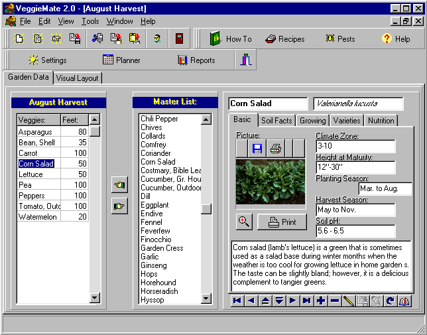The height and width of the screenshot is (335, 427).
Task: Select Eggplant in the Master List
Action: 154,206
